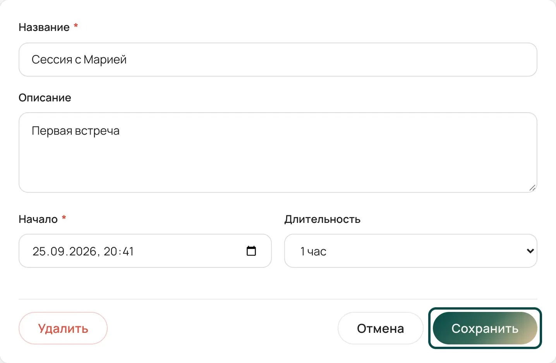
Task: Select the hour "20" in start time
Action: pos(110,252)
